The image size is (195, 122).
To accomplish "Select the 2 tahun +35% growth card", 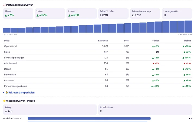I will point(82,14).
